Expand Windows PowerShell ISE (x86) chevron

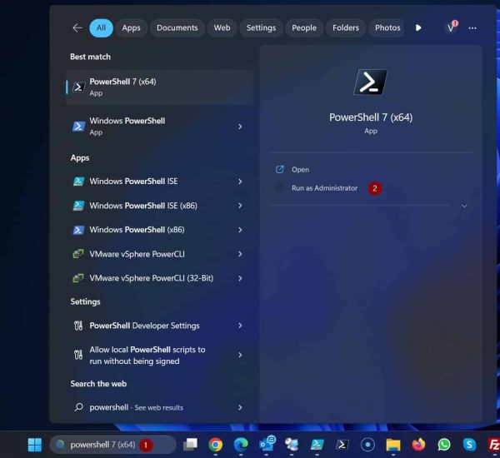(240, 206)
